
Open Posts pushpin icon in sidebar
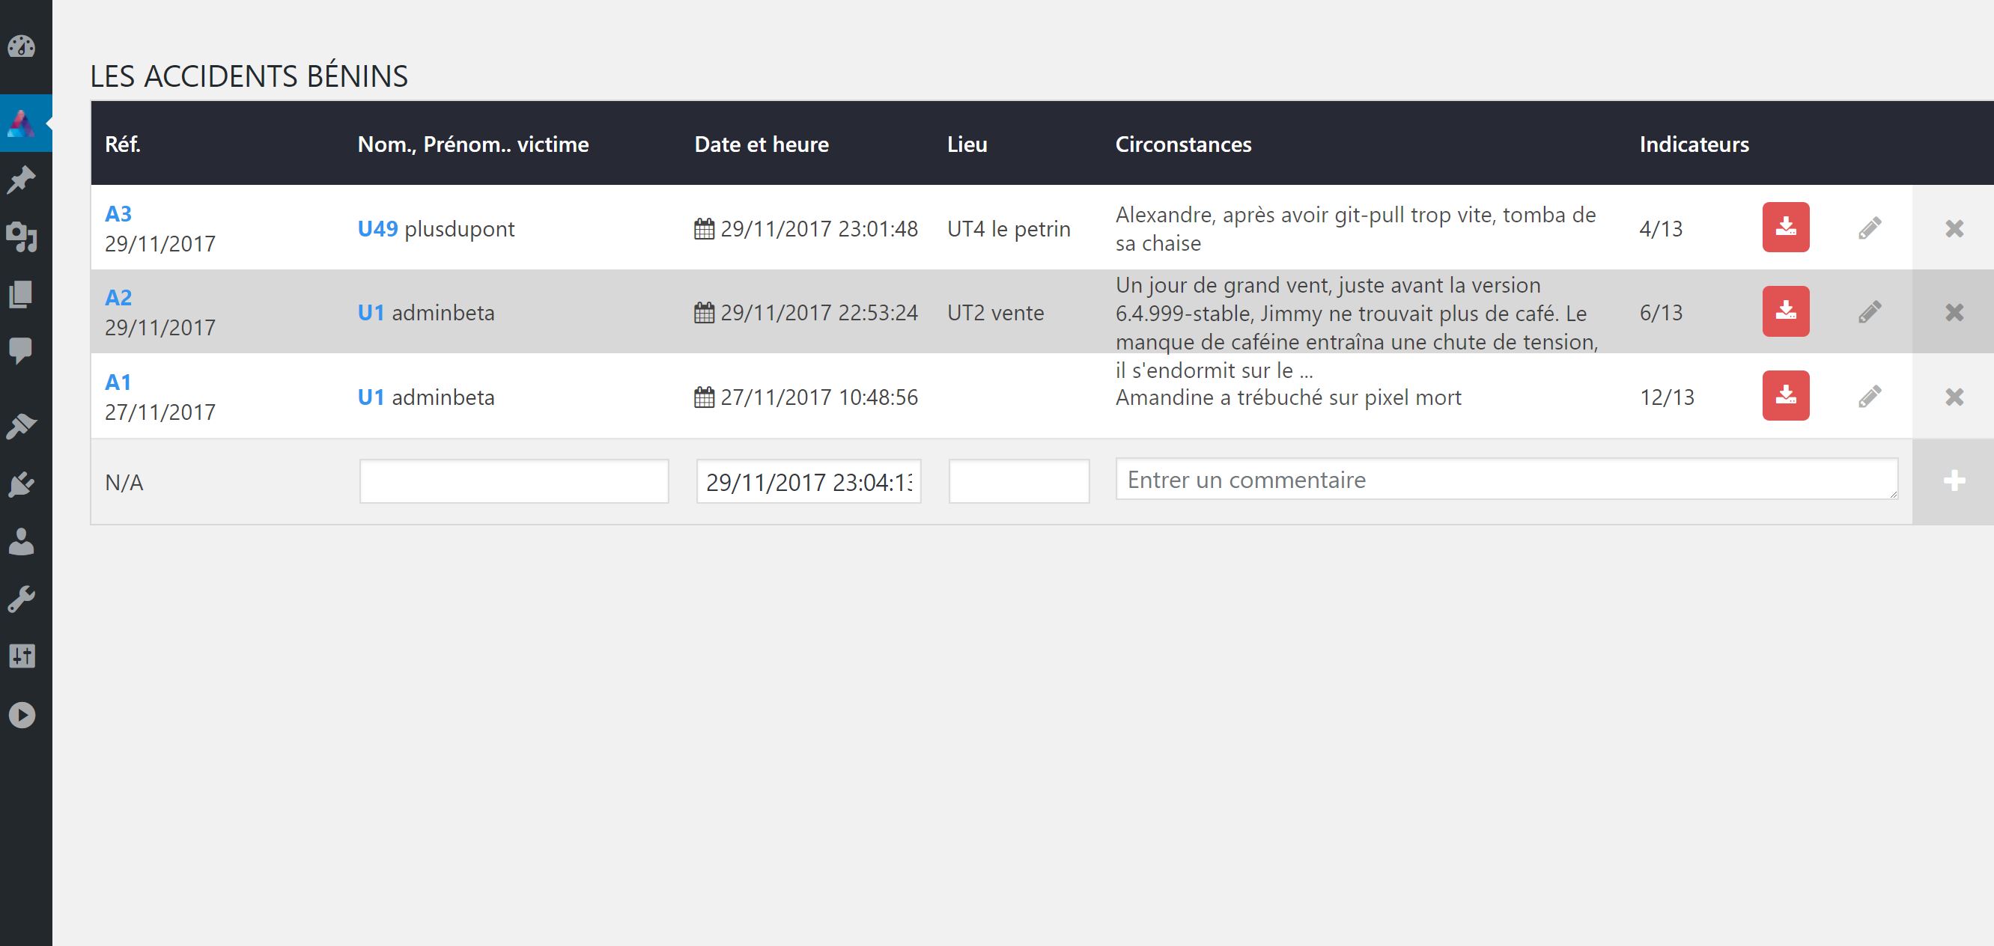22,180
